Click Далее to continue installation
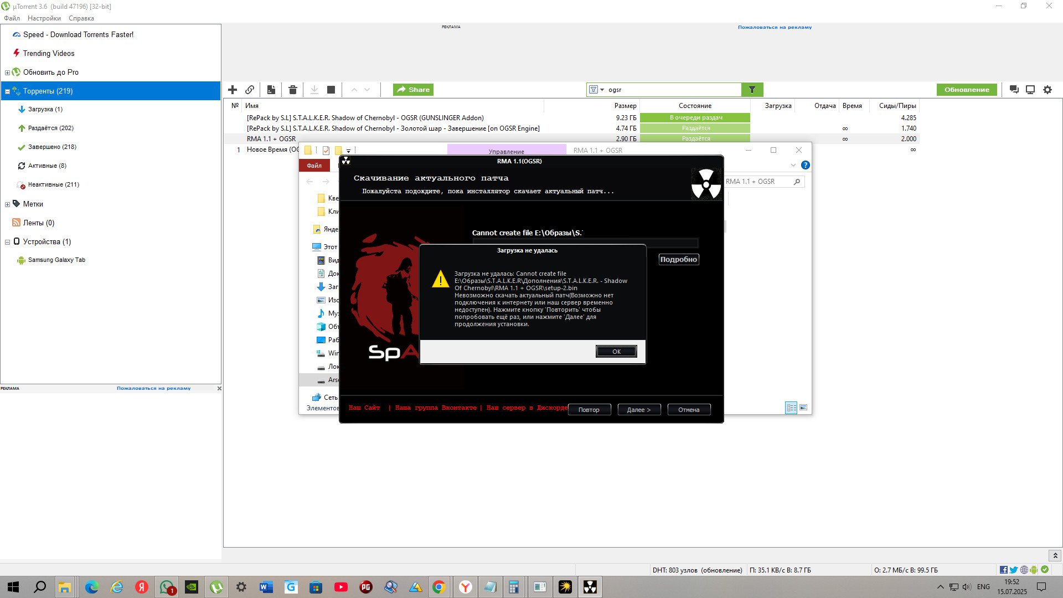 pos(639,410)
